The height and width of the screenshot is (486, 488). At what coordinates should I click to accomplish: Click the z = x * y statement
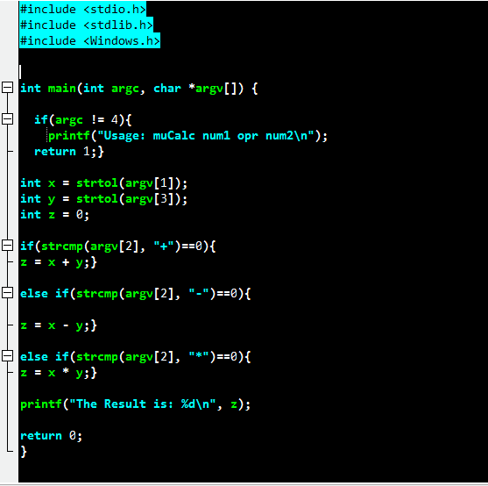coord(59,373)
